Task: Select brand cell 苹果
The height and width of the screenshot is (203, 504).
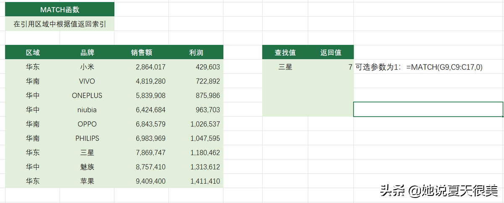Action: tap(87, 181)
